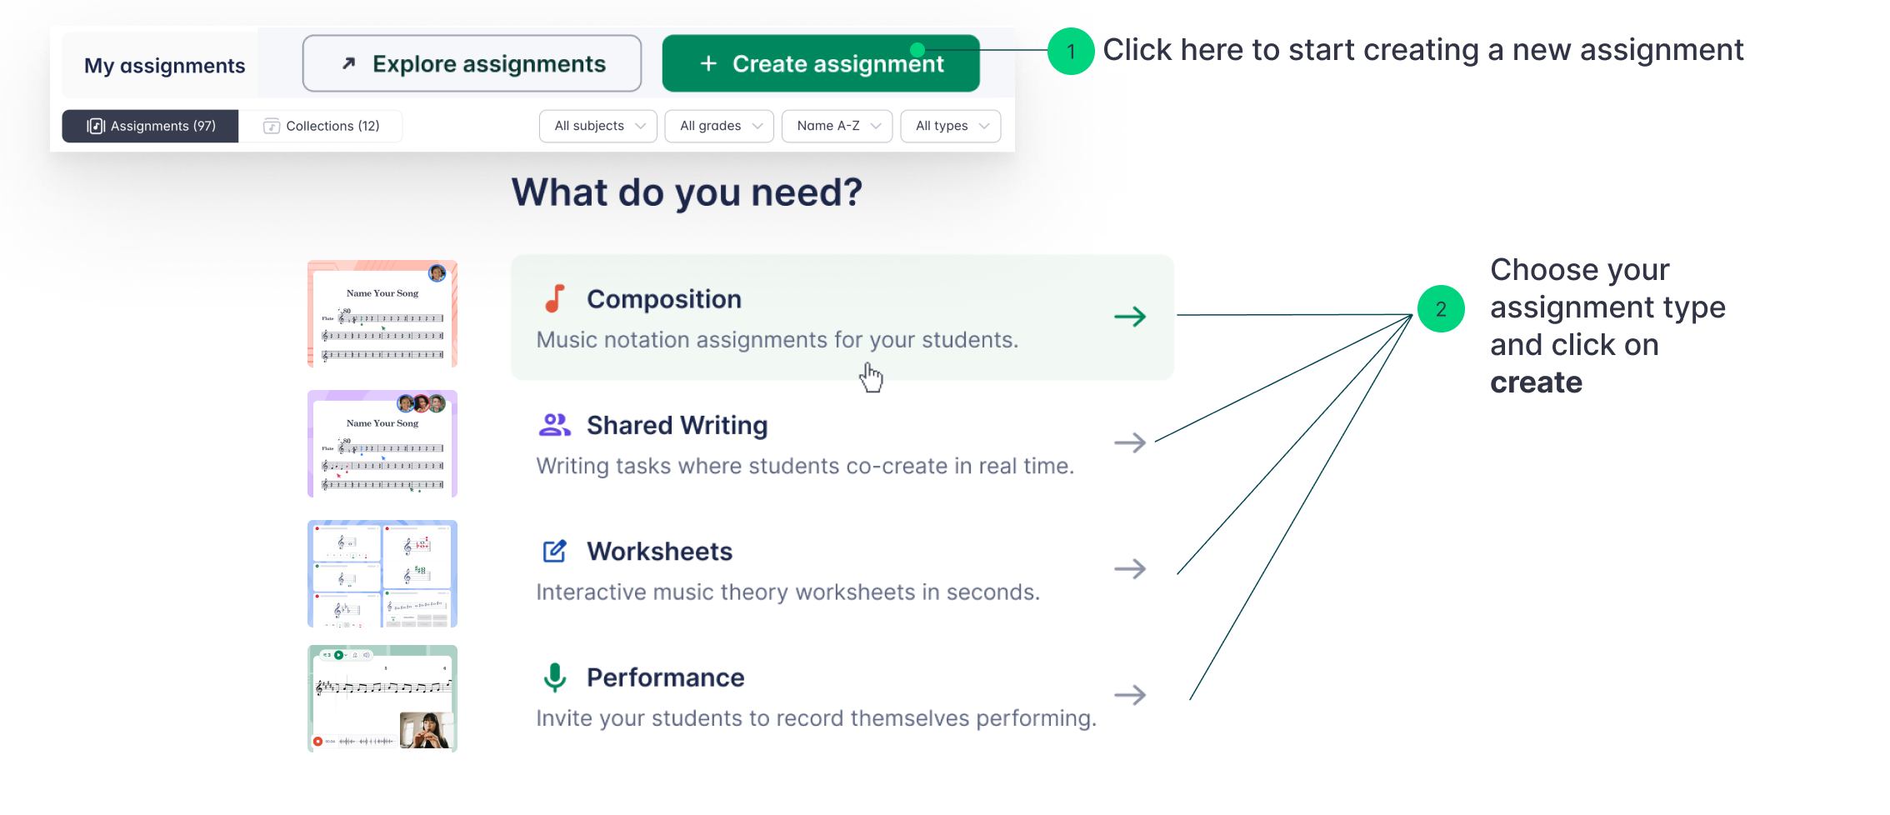Switch to the Assignments (97) tab

click(x=151, y=126)
